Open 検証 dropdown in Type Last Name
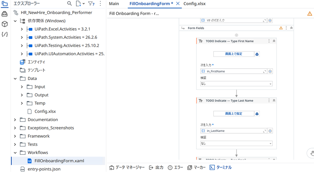This screenshot has width=314, height=175. tap(236, 143)
